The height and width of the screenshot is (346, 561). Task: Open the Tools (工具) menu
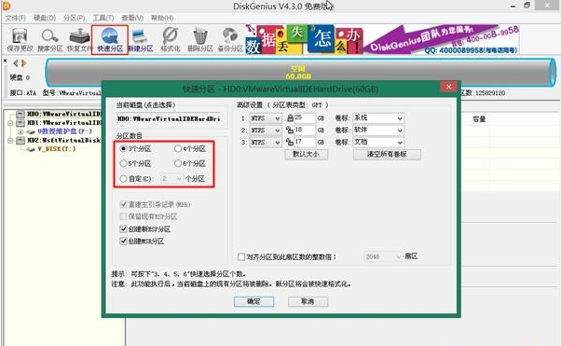click(103, 18)
